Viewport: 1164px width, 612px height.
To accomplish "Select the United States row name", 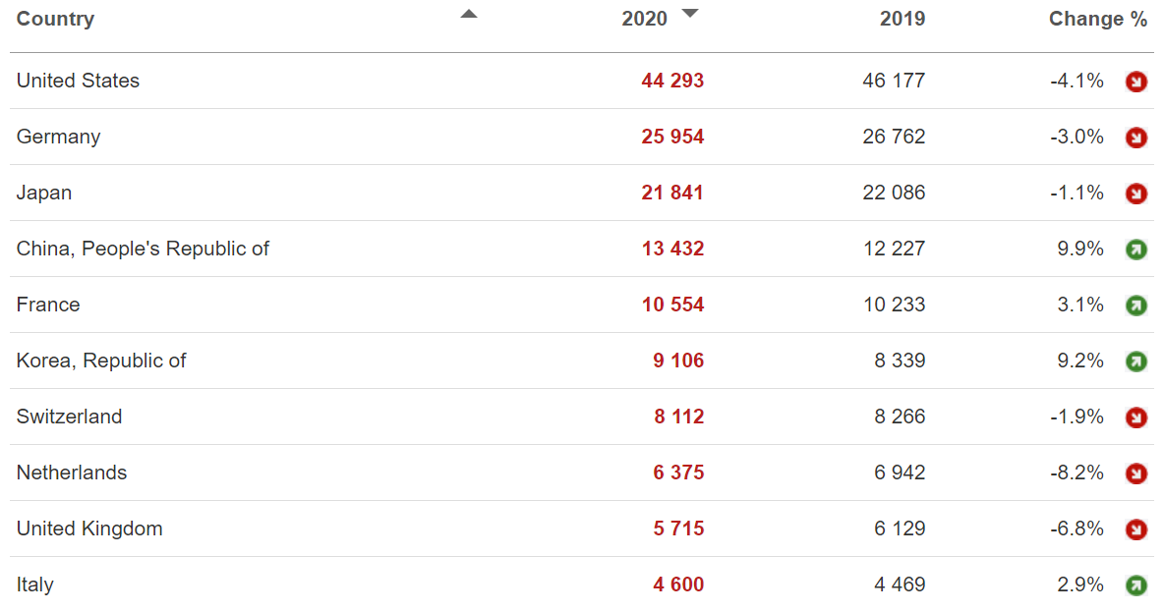I will 78,81.
